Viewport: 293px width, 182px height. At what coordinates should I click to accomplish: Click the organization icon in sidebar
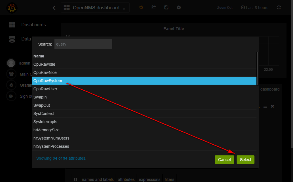[x=11, y=74]
